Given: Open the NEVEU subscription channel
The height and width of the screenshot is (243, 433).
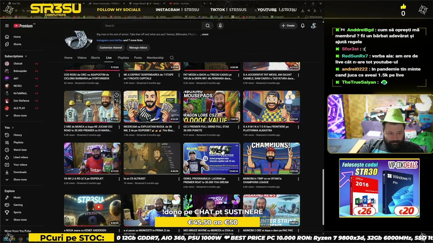Looking at the screenshot, I should tap(21, 86).
